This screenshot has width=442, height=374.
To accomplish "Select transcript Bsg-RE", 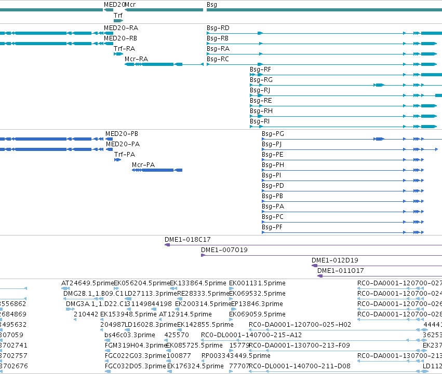I will (x=261, y=101).
